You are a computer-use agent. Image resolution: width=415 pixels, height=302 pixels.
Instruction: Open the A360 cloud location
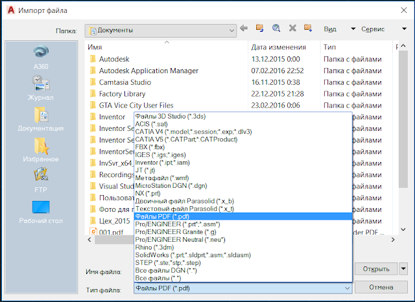point(41,57)
